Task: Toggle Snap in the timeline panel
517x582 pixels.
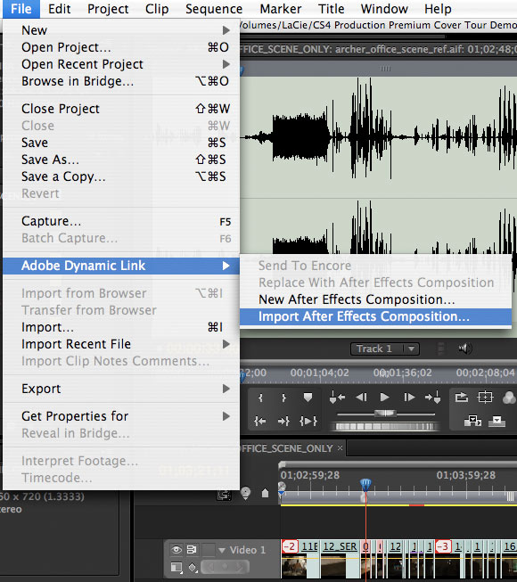Action: tap(224, 495)
